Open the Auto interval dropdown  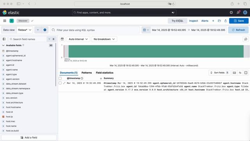click(78, 39)
